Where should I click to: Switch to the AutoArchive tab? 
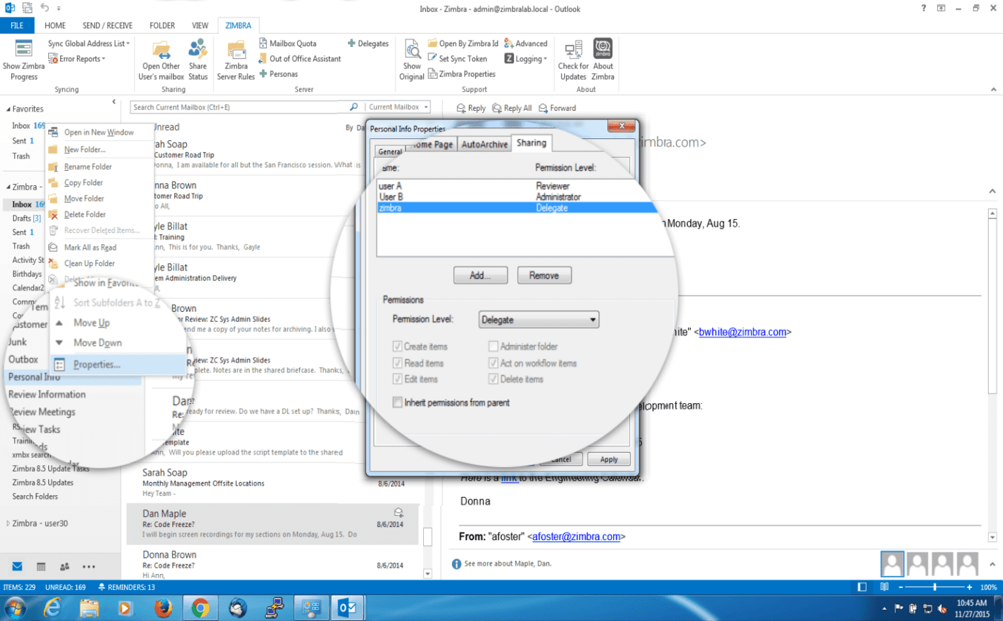485,145
